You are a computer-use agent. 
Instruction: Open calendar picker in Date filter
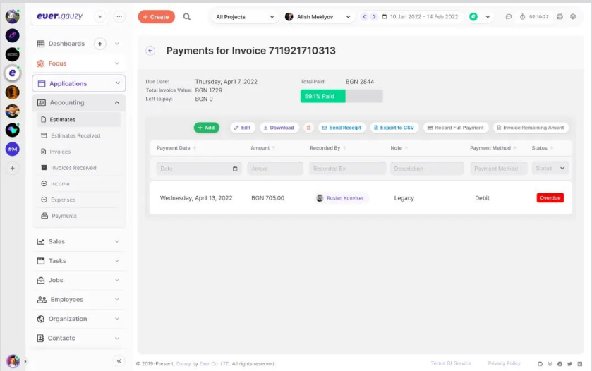[x=235, y=169]
